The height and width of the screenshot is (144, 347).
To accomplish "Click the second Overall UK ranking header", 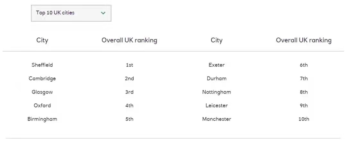I will (x=304, y=40).
